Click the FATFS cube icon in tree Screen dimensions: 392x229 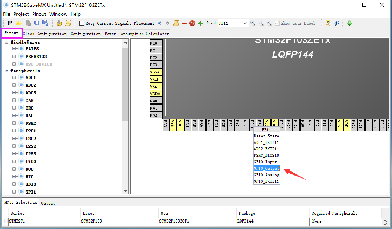point(21,48)
